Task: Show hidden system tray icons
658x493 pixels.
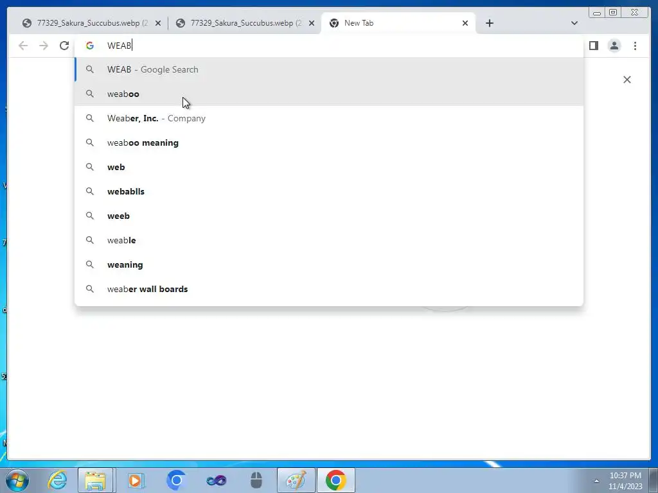Action: point(596,481)
